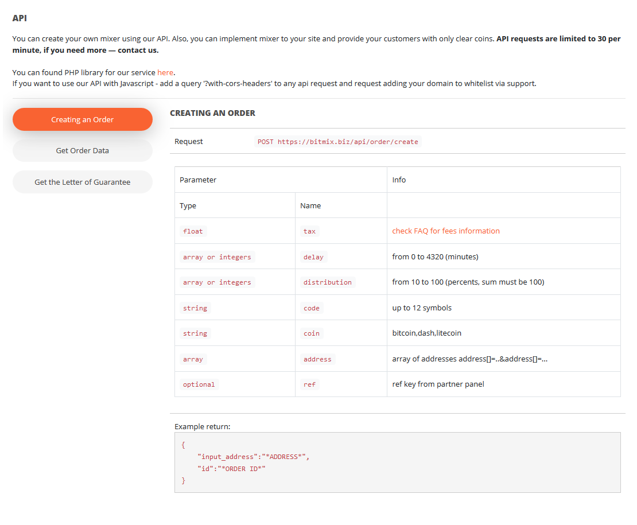637x525 pixels.
Task: Click the 'address' parameter name
Action: [x=317, y=359]
